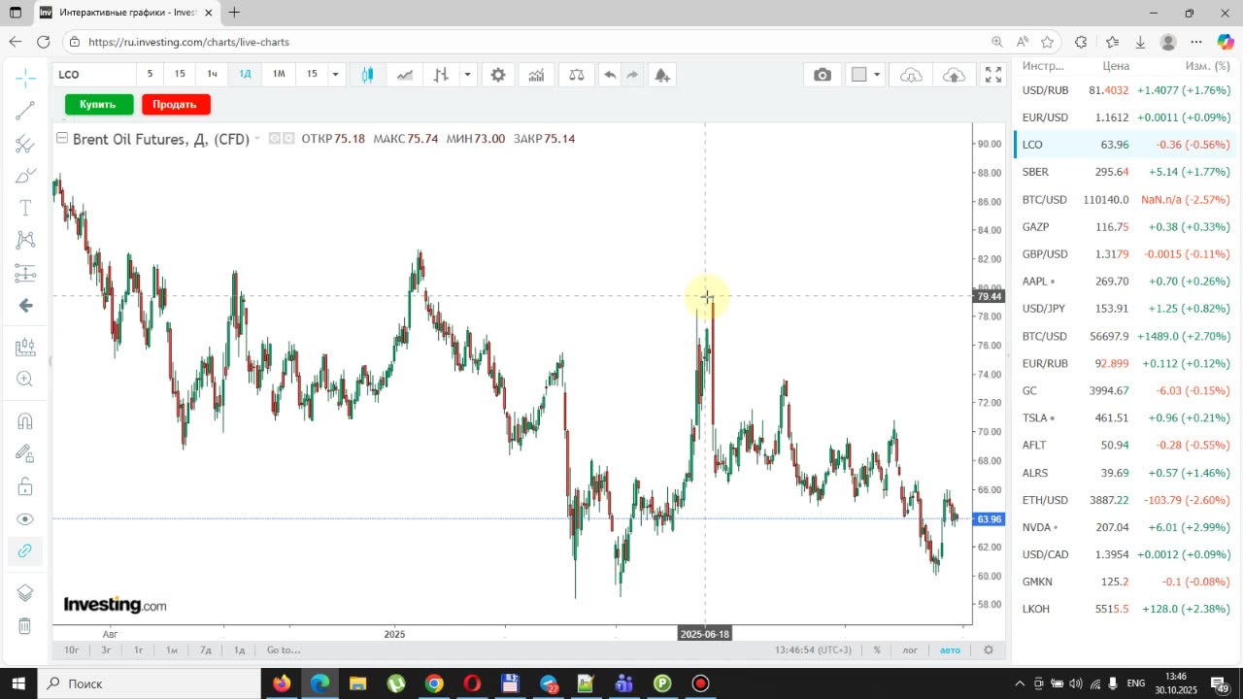Click the compare symbols scales icon

[x=576, y=75]
